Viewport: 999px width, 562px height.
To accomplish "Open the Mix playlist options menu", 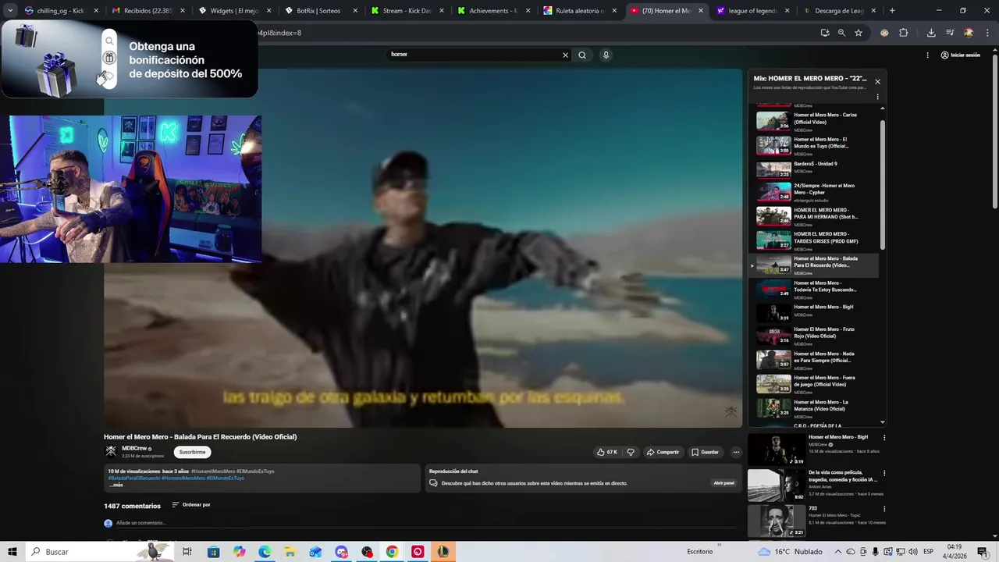I will tap(877, 98).
